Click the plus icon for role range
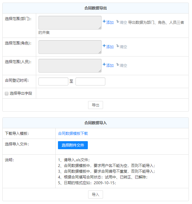 point(104,46)
